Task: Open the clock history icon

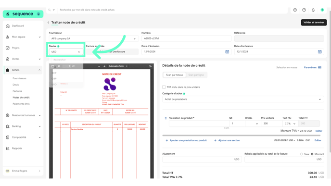Action: coord(304,10)
